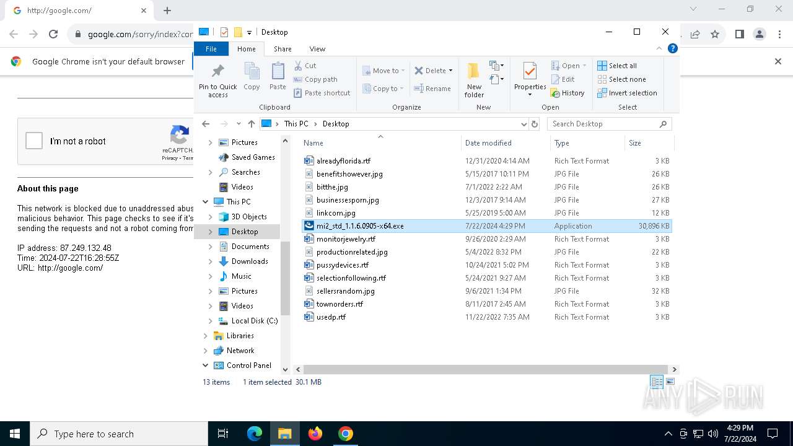The image size is (793, 446).
Task: Open the Open button dropdown arrow
Action: 584,66
